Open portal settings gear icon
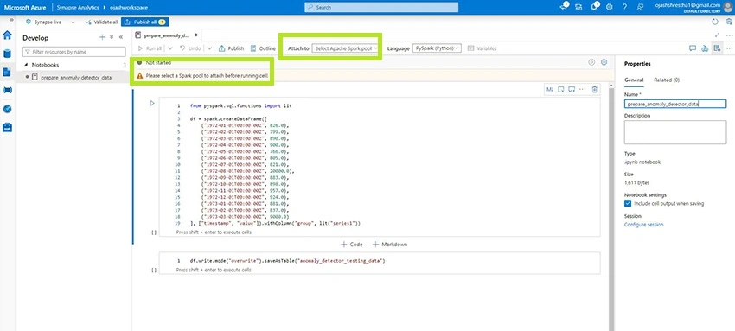This screenshot has height=331, width=735. [x=610, y=7]
